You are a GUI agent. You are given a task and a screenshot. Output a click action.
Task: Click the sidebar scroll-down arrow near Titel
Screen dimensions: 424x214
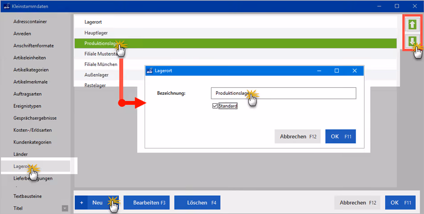point(65,208)
